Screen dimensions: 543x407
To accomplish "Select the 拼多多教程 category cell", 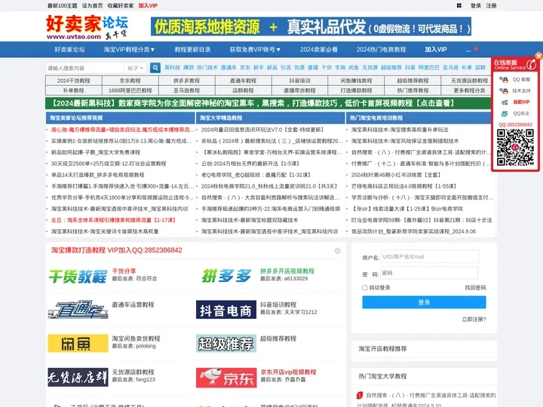I will tap(187, 81).
